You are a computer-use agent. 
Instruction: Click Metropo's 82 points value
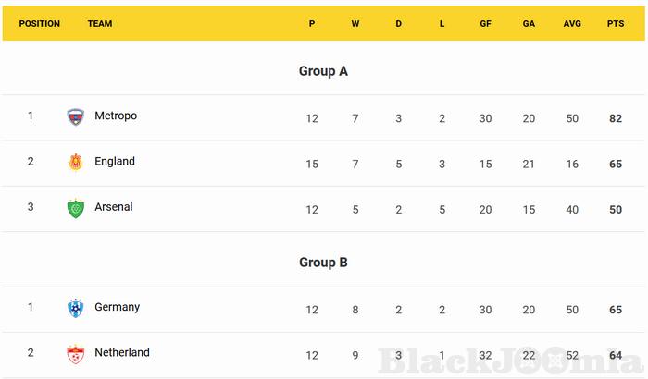[615, 118]
